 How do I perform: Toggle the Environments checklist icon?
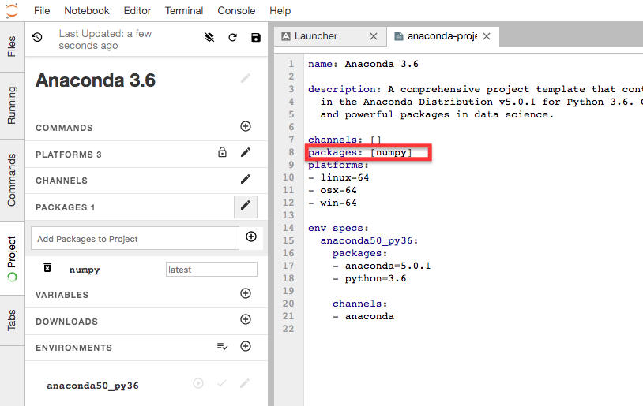(x=223, y=347)
